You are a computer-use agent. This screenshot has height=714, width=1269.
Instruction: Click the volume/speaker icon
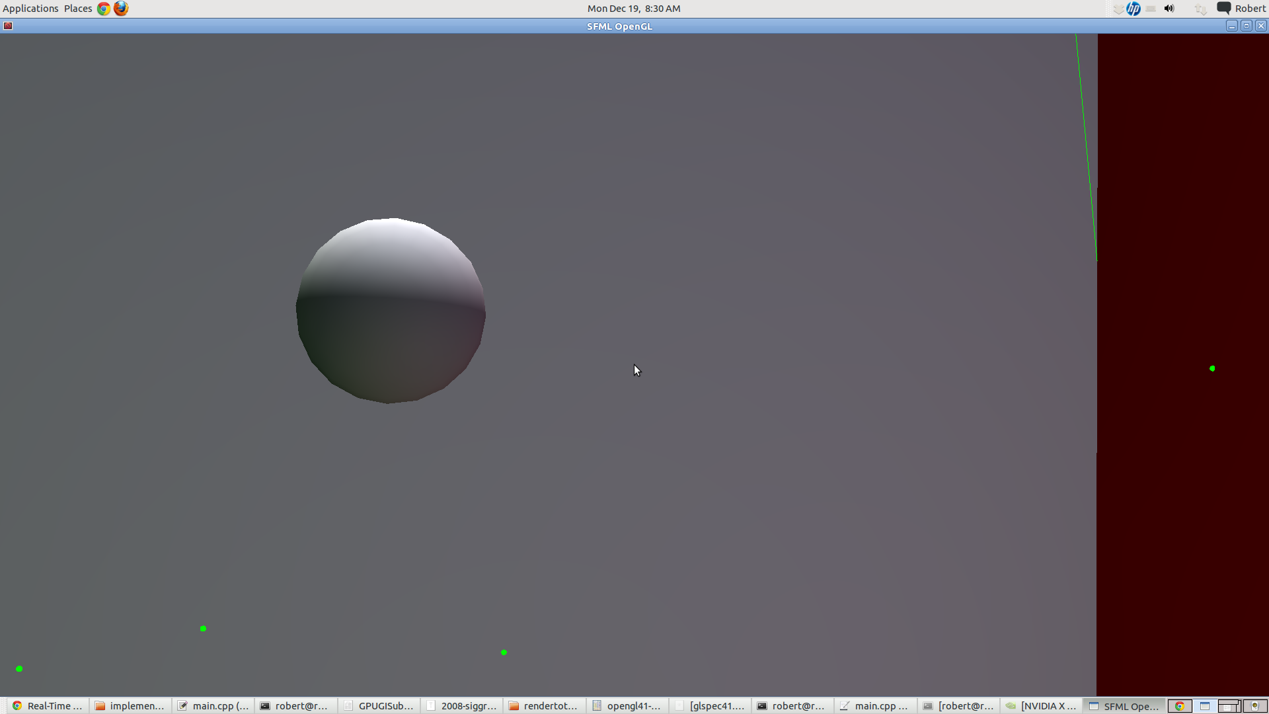(x=1169, y=9)
